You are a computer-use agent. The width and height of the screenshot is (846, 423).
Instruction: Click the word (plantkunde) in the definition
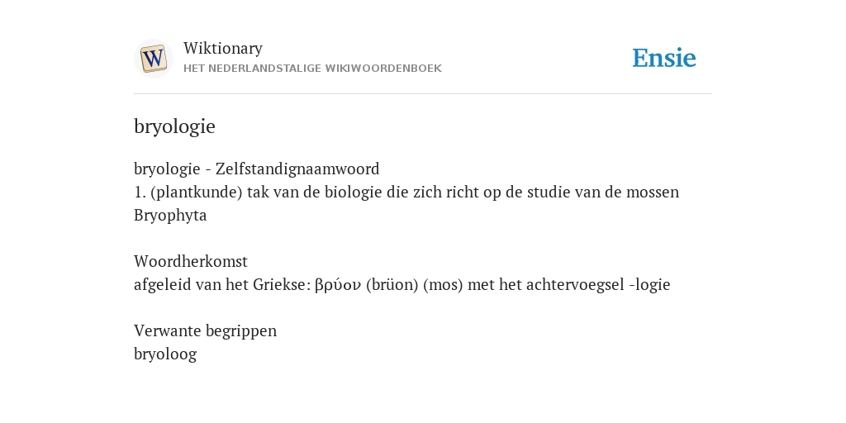click(197, 192)
